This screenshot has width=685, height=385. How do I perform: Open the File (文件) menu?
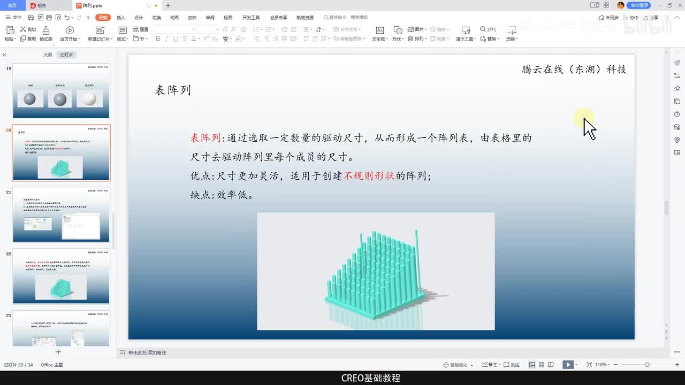tap(14, 18)
